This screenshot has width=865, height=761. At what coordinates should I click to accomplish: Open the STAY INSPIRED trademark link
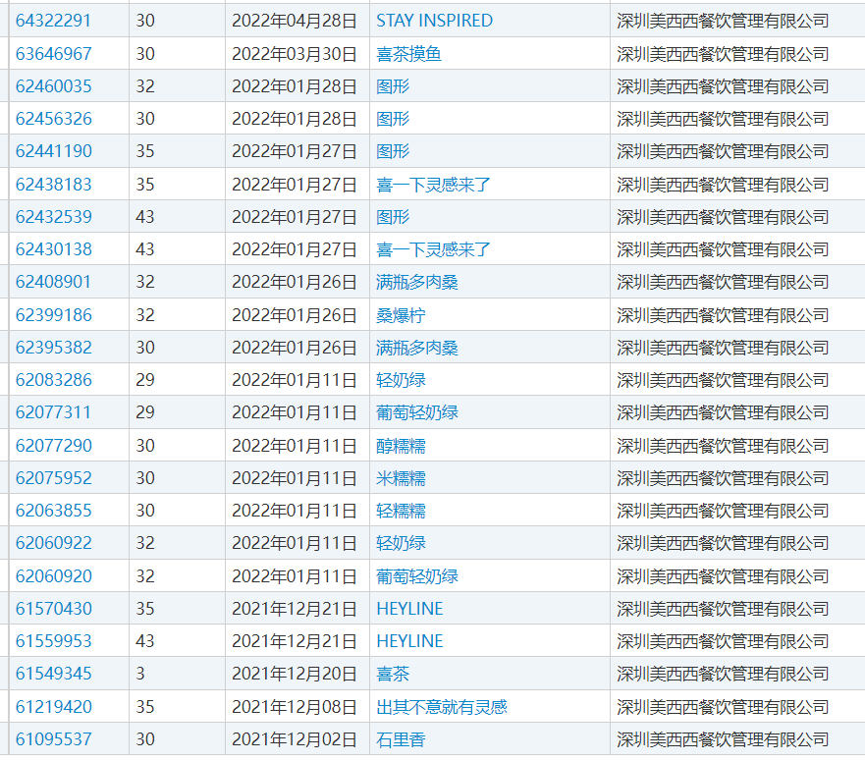[434, 21]
